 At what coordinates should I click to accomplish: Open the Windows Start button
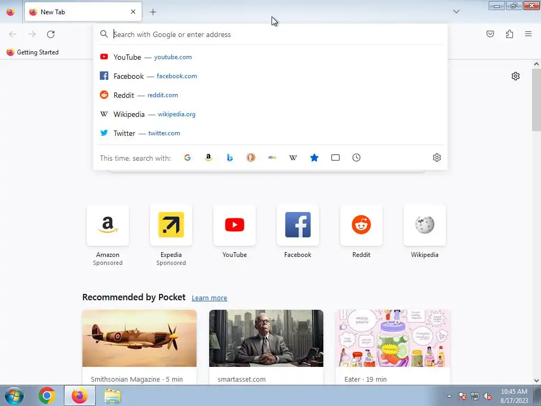pos(14,395)
